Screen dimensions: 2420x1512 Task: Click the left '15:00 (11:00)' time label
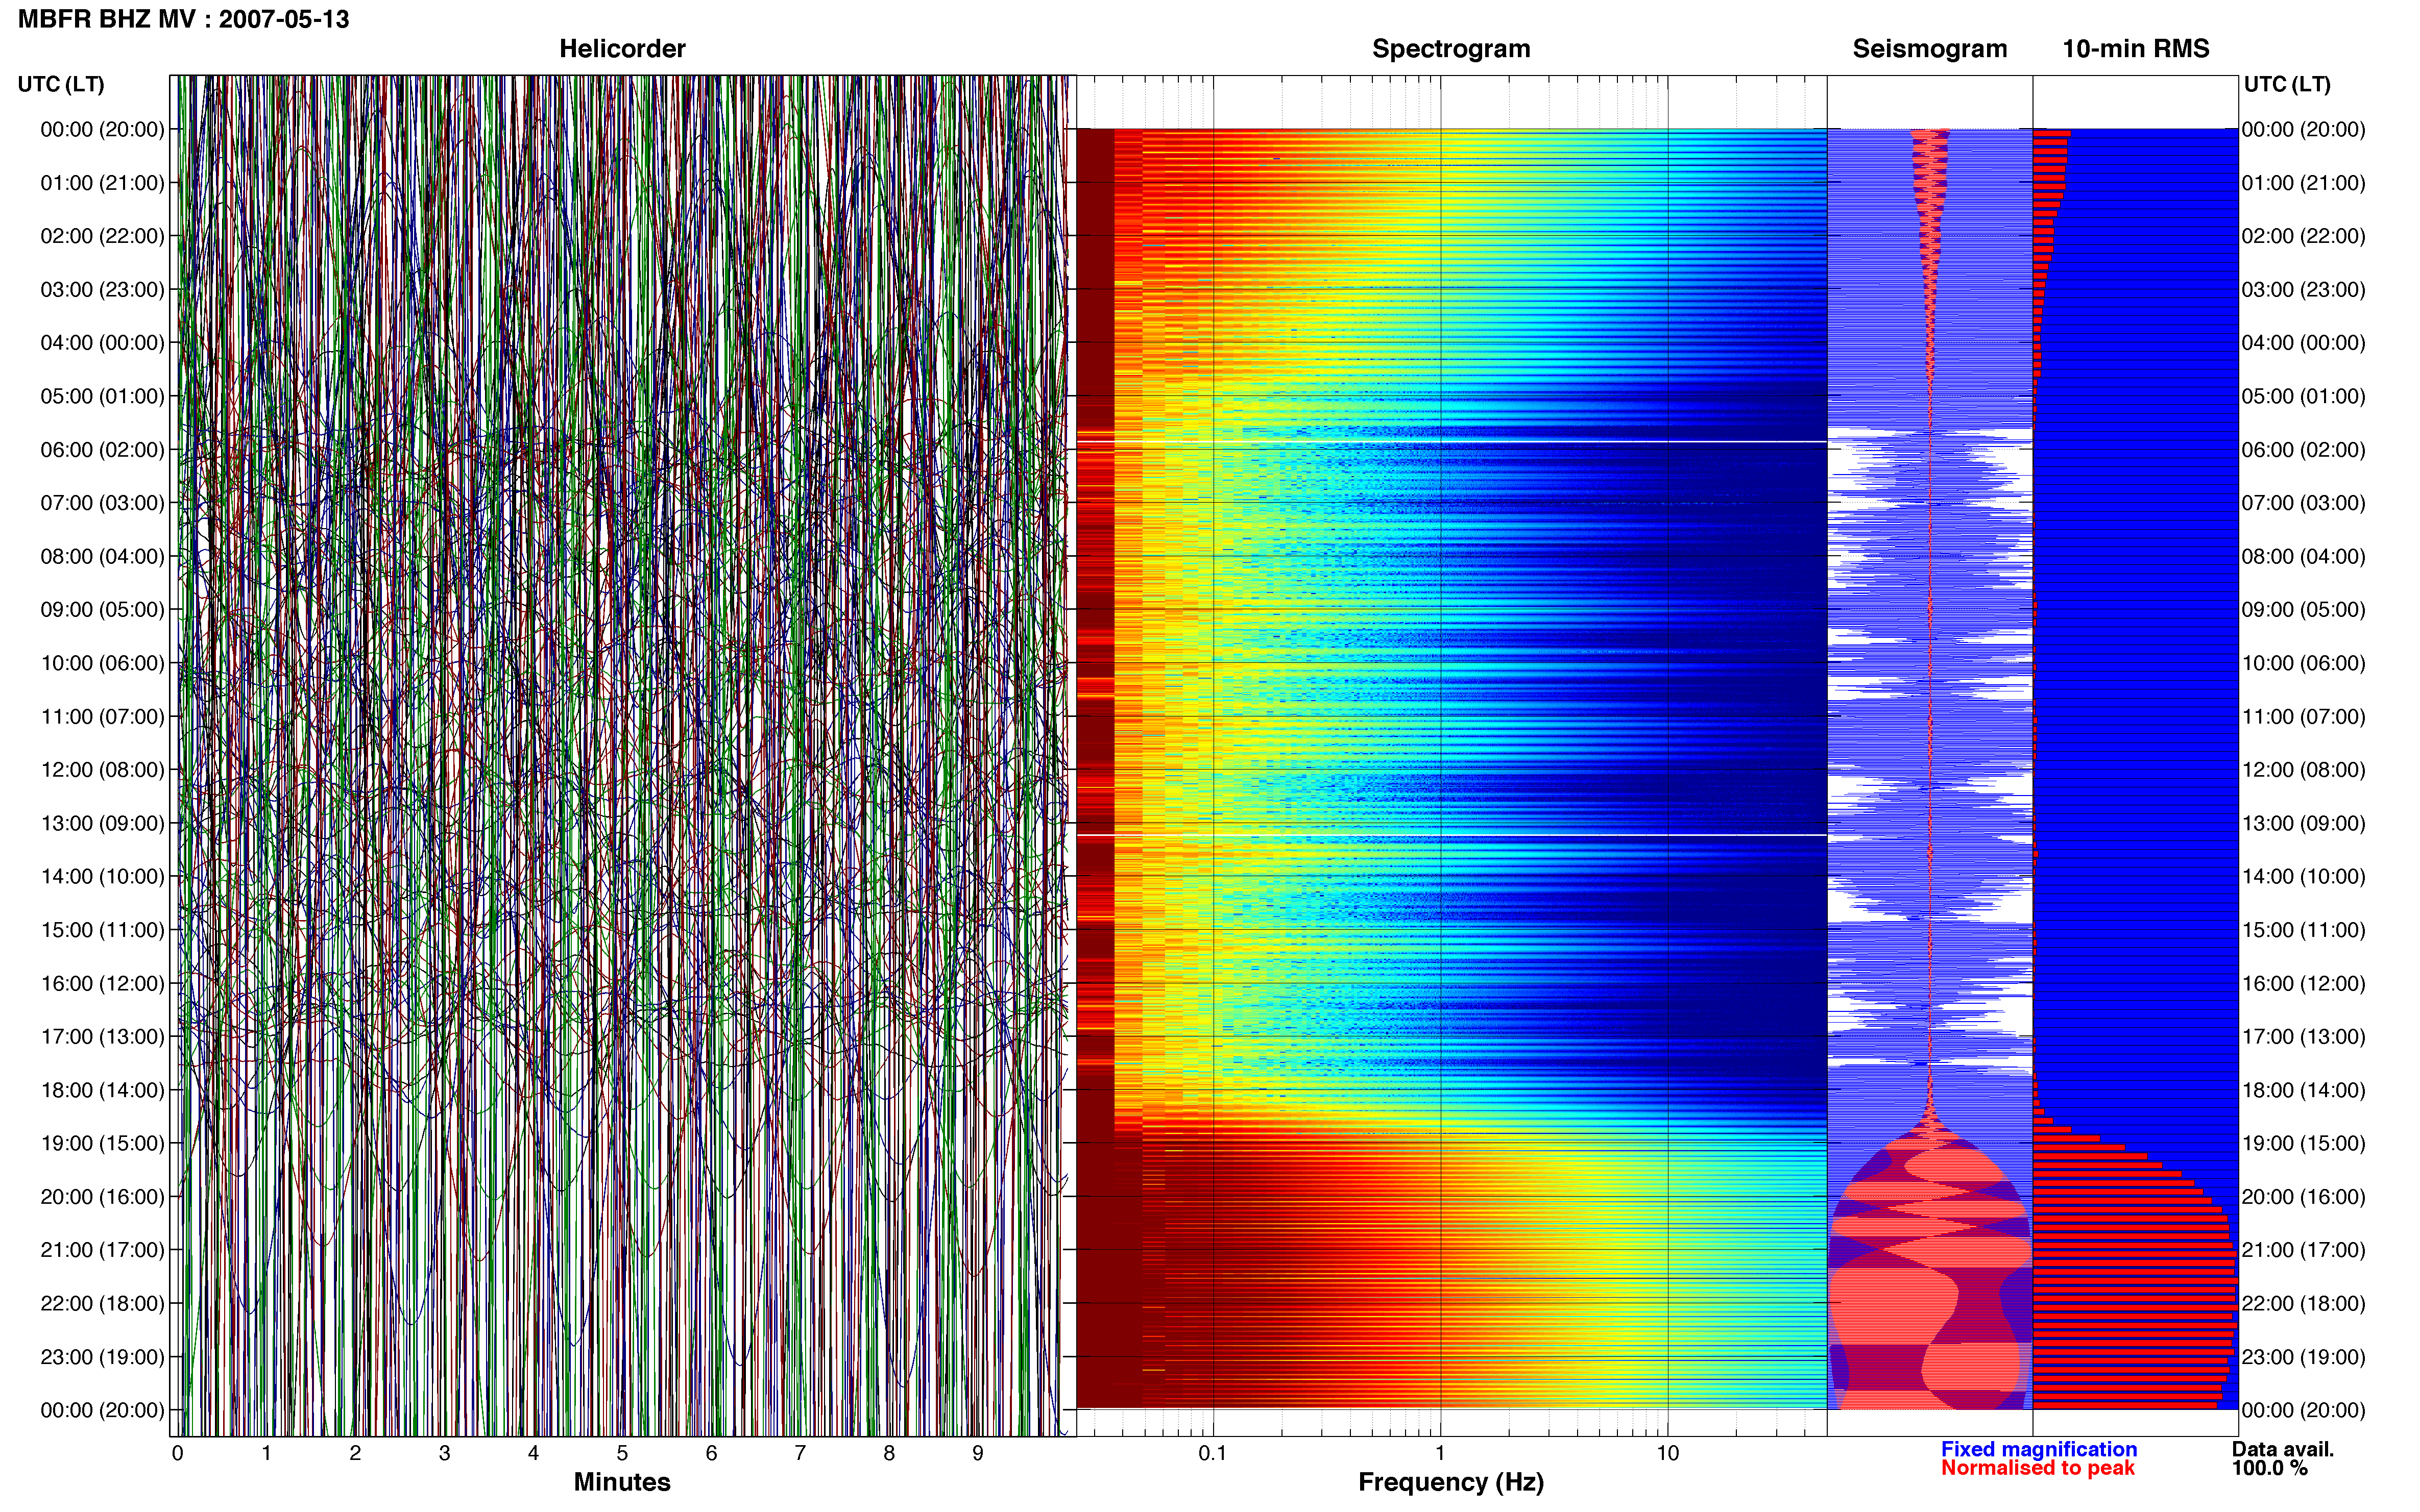(x=102, y=930)
